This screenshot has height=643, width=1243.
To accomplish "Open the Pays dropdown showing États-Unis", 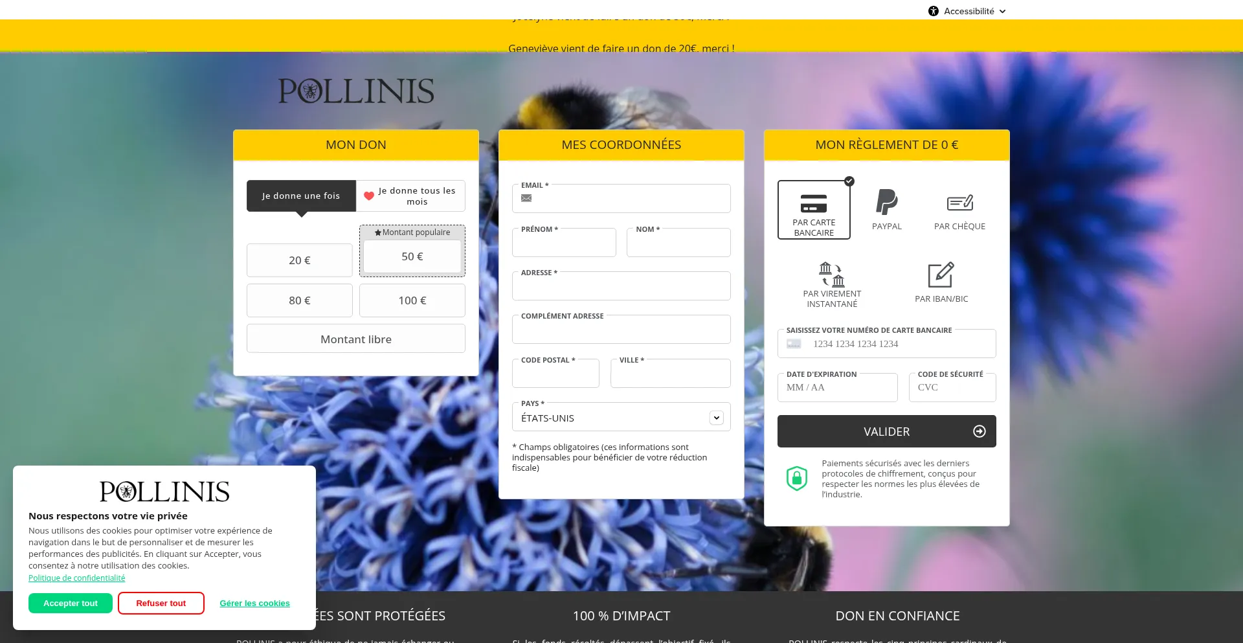I will tap(621, 418).
